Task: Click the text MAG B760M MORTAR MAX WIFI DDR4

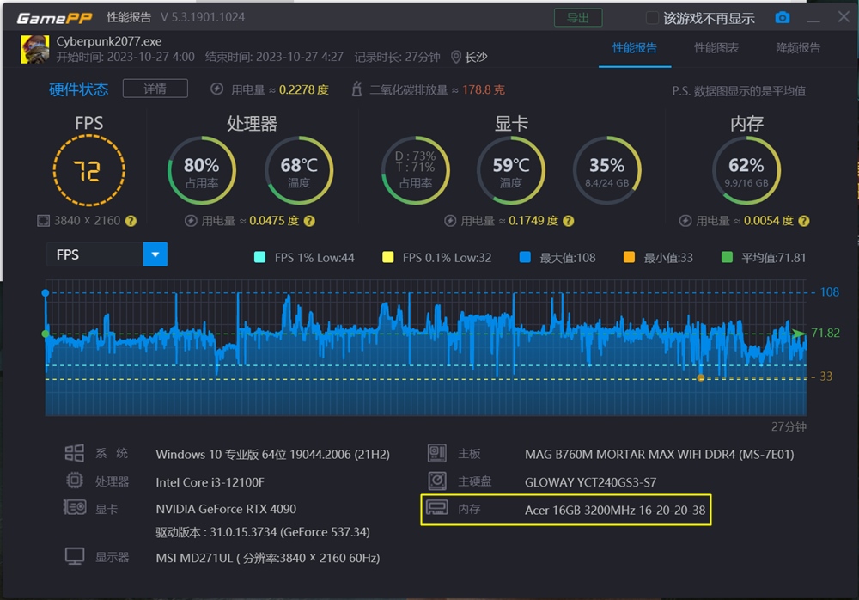Action: (659, 454)
